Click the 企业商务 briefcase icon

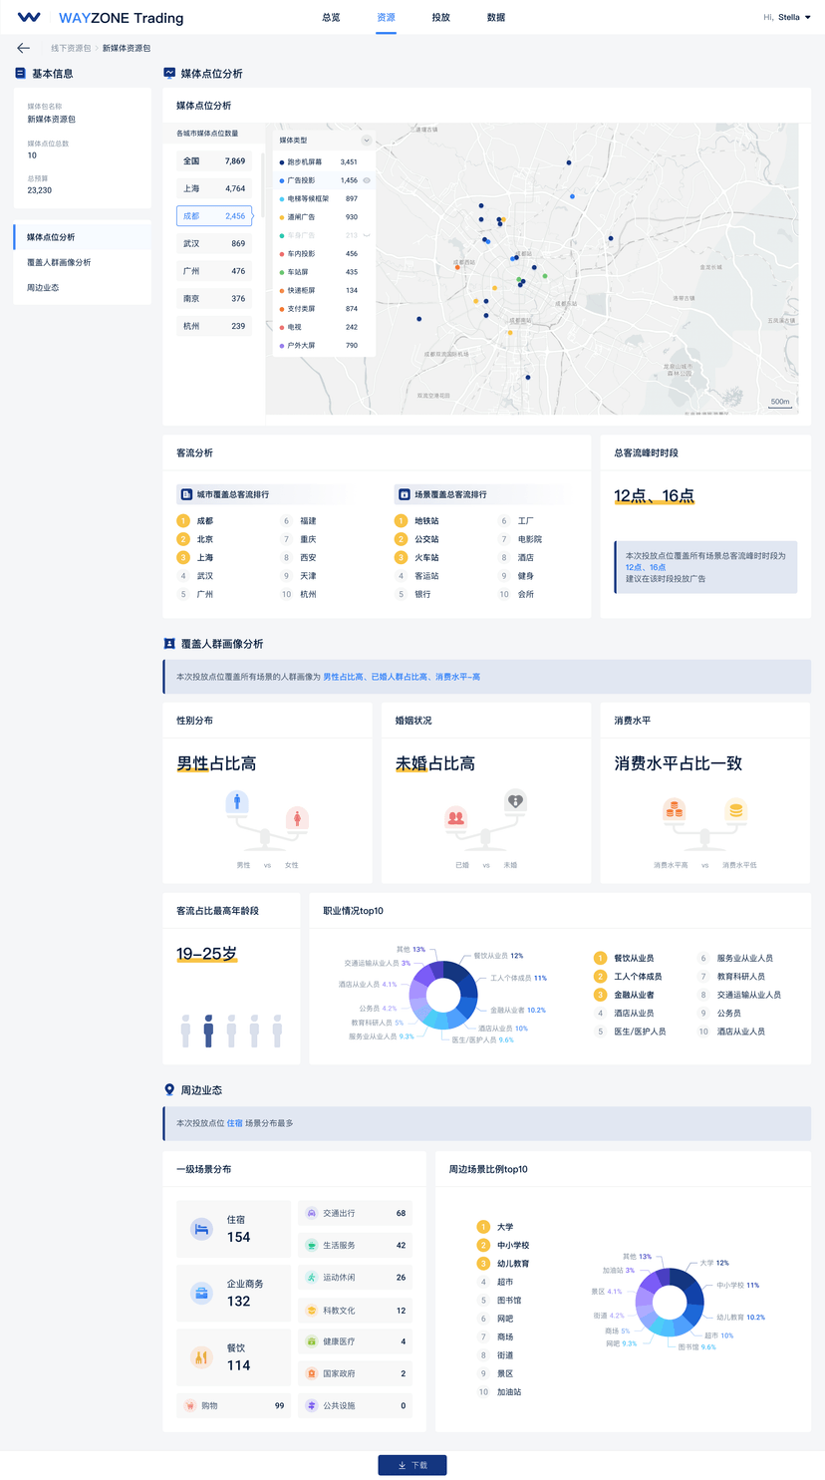(201, 1293)
